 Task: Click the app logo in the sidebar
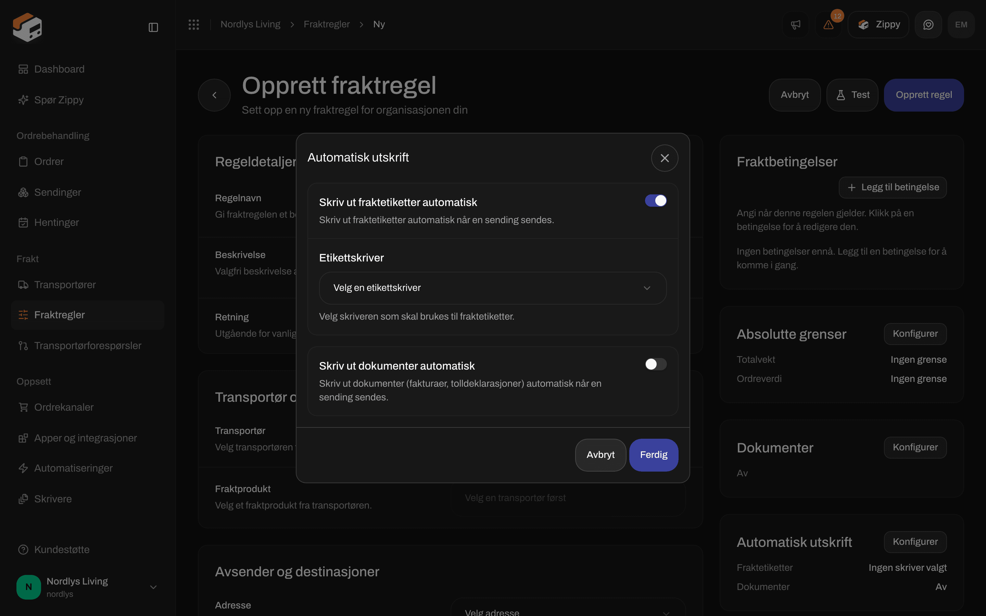click(27, 27)
